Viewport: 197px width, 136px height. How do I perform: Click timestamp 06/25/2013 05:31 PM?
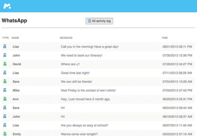point(177,99)
